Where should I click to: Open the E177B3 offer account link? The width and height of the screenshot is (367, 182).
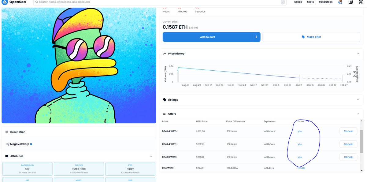(x=301, y=168)
